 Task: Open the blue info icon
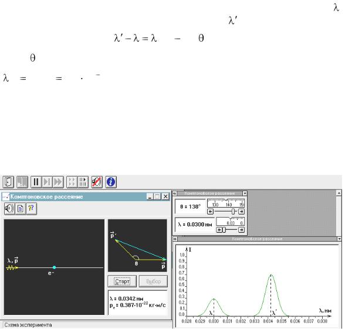click(111, 182)
